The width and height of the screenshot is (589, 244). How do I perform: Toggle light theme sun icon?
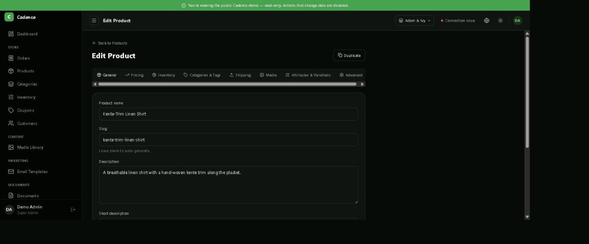click(x=500, y=21)
